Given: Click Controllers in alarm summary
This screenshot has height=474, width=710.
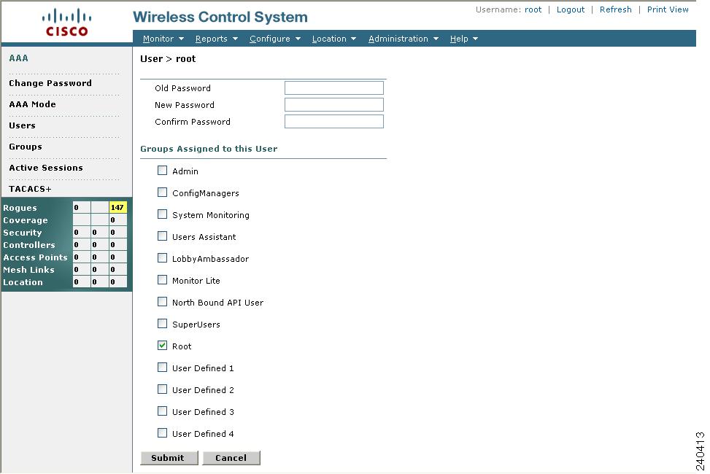Looking at the screenshot, I should (x=29, y=245).
